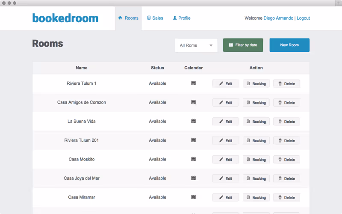Screen dimensions: 342x214
Task: Select the Riviera Tulum 201 name
Action: 81,140
